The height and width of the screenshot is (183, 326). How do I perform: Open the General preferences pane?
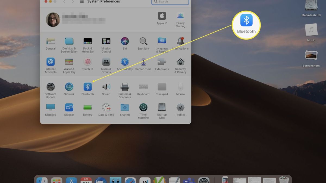[51, 41]
